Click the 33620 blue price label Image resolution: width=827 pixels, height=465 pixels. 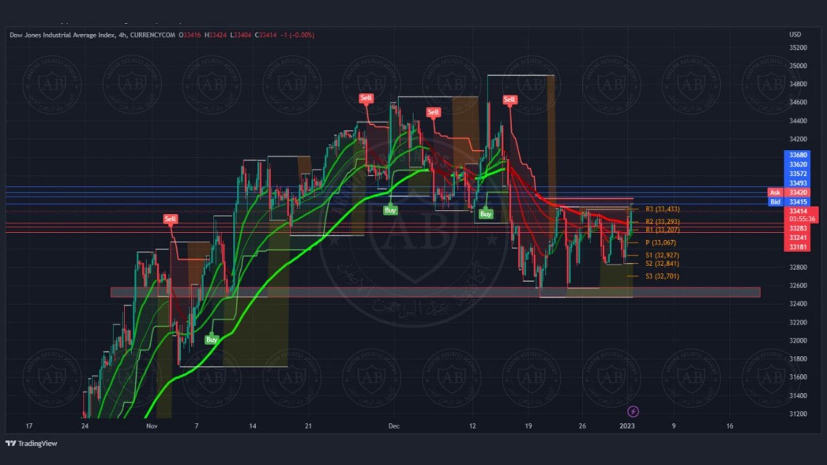(x=797, y=164)
